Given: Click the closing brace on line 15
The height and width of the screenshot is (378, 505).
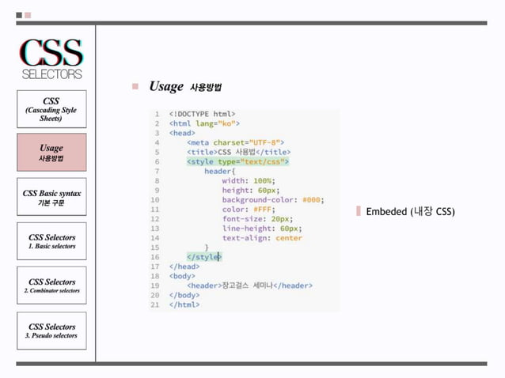Looking at the screenshot, I should [x=207, y=248].
